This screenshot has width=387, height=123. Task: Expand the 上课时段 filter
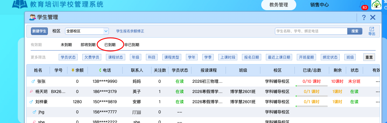tap(228, 57)
